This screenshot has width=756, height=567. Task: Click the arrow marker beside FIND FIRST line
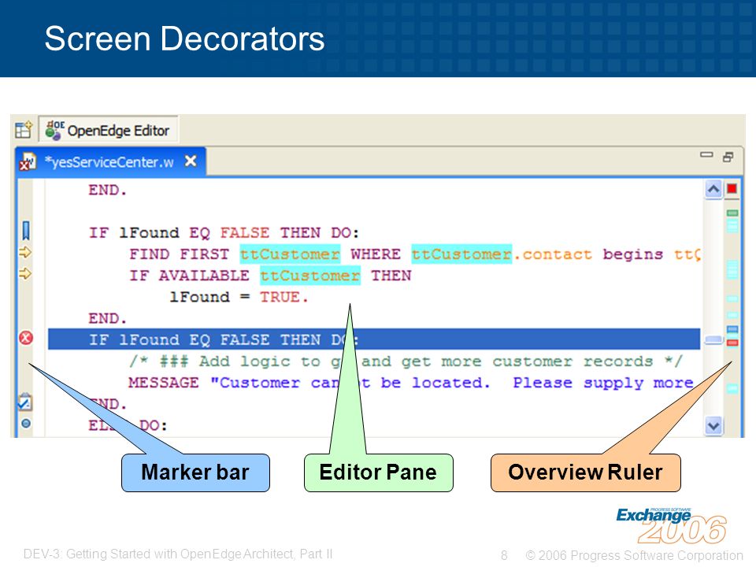(x=25, y=252)
